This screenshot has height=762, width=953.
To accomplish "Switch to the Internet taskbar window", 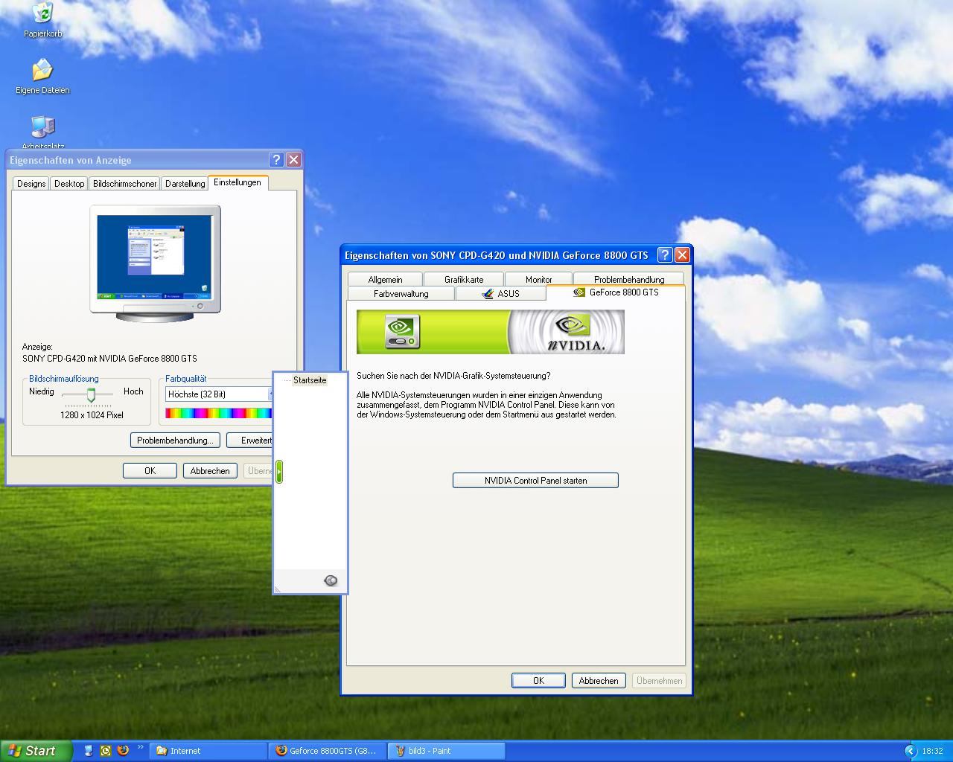I will [209, 751].
